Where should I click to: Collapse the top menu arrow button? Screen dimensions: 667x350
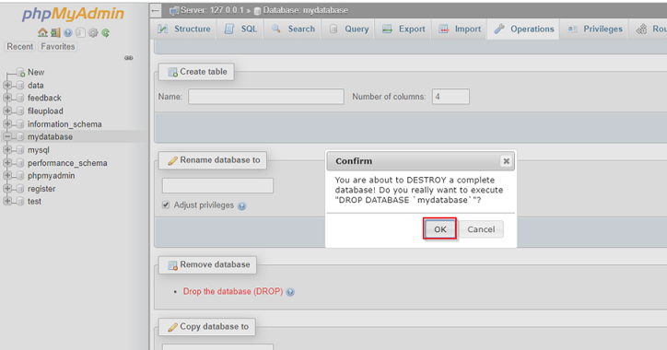(156, 10)
